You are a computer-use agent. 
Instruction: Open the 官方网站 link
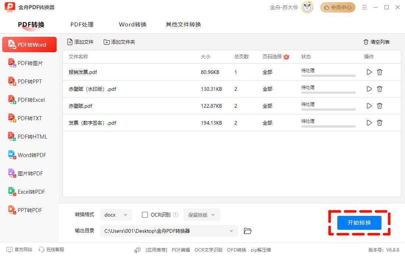(19, 250)
